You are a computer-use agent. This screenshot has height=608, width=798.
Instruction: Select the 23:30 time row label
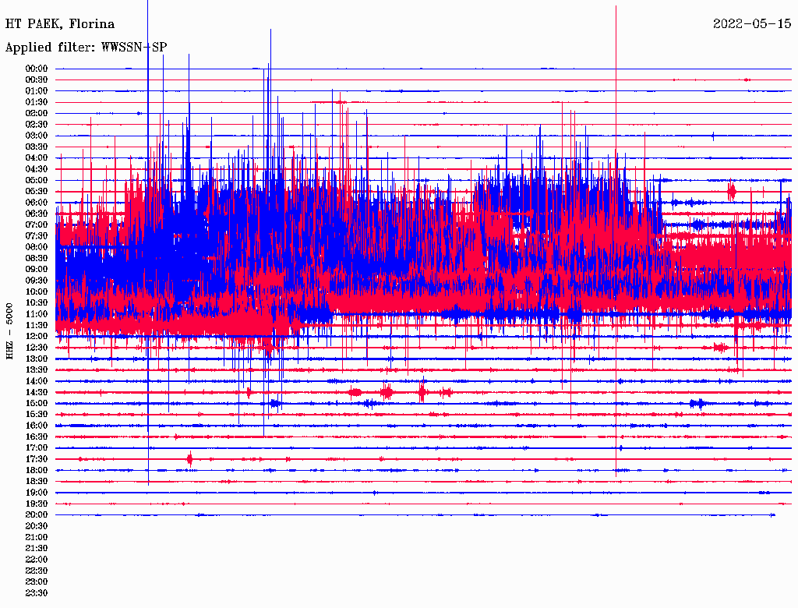click(37, 593)
